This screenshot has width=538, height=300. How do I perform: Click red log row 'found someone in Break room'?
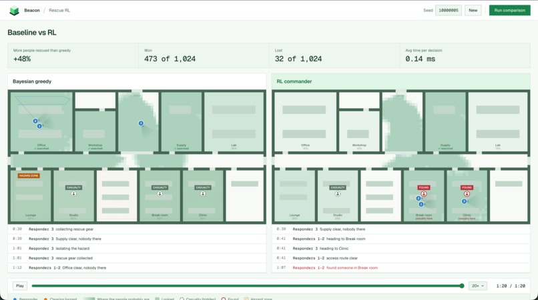[400, 268]
